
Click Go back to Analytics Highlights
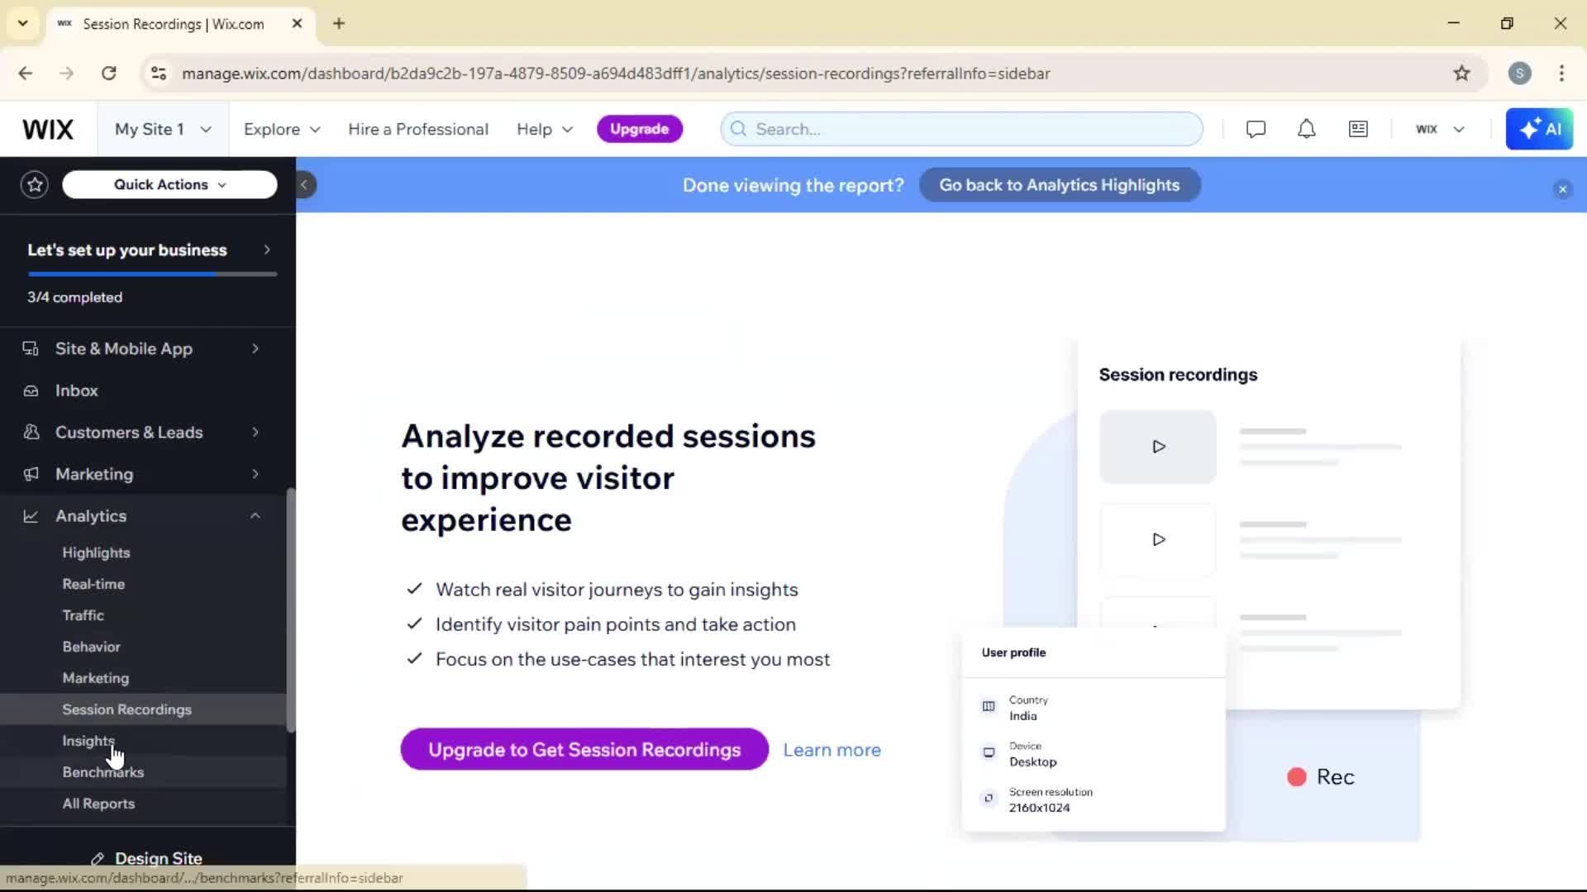point(1060,185)
